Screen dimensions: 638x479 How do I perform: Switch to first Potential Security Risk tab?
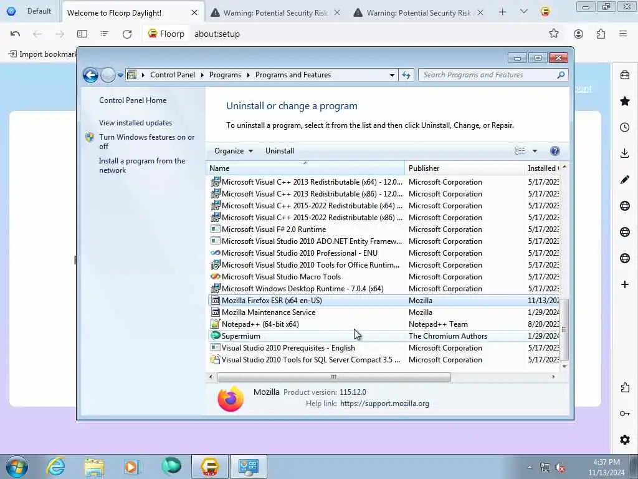tap(275, 12)
